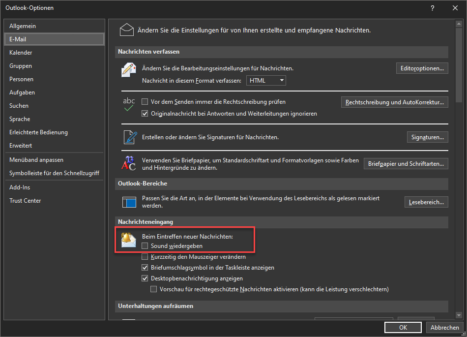Uncheck 'Briefumschlagsymbol in der Taskleiste anzeigen'
The width and height of the screenshot is (467, 337).
coord(145,268)
